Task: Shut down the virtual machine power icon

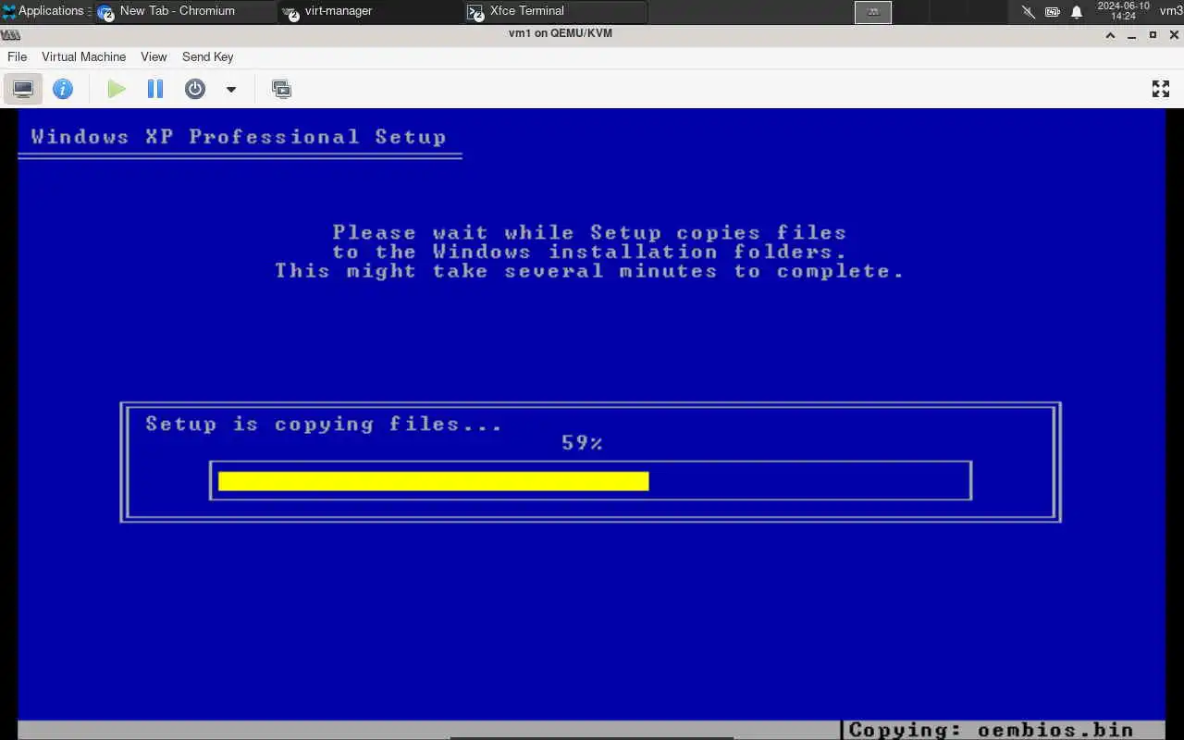Action: tap(195, 89)
